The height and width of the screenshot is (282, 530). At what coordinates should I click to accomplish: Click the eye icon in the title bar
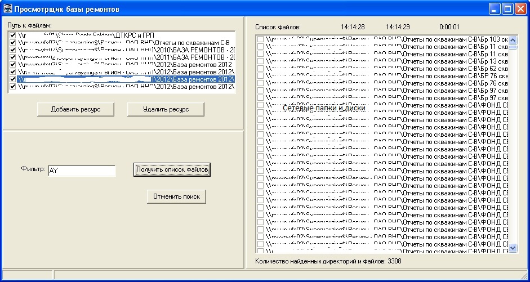pos(7,9)
